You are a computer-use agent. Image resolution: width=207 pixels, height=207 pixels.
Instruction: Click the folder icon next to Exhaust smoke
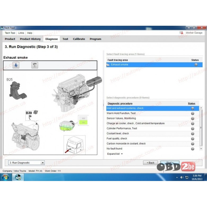pos(108,65)
